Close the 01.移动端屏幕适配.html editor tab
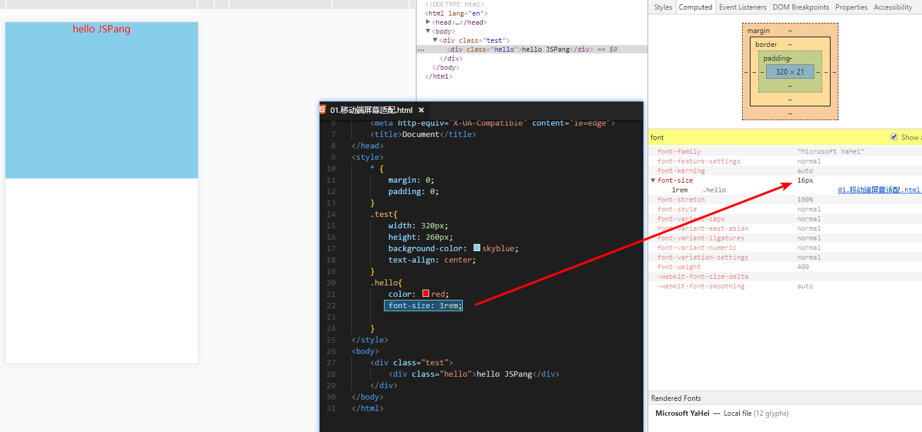922x432 pixels. [421, 110]
